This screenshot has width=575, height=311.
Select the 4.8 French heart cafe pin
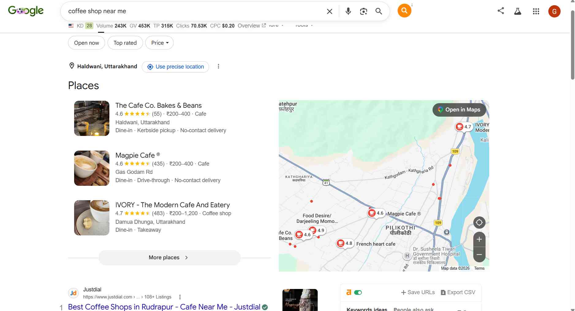(x=345, y=243)
